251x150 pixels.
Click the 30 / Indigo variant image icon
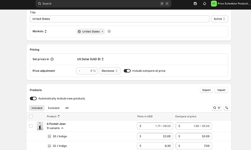point(49,136)
